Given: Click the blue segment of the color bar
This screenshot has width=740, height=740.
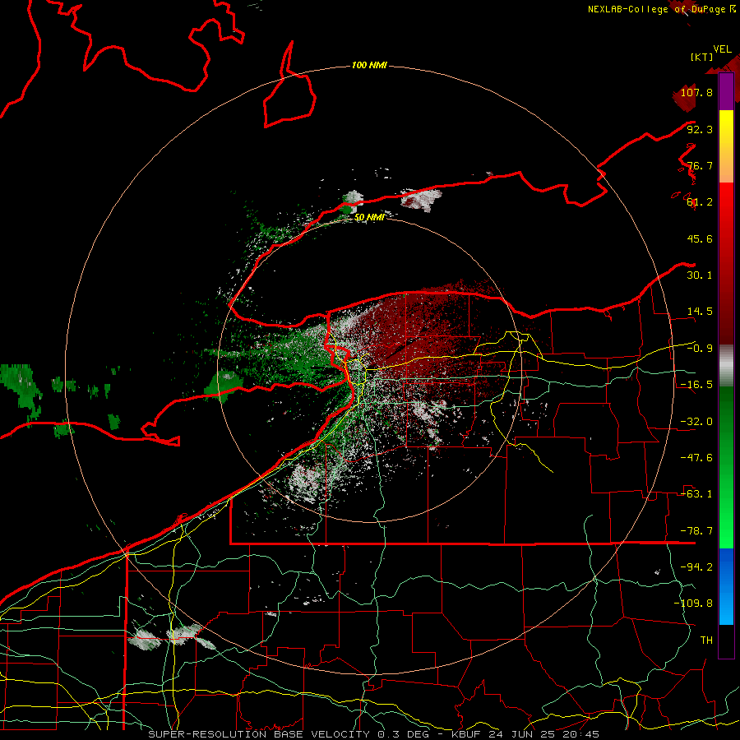Looking at the screenshot, I should click(726, 586).
